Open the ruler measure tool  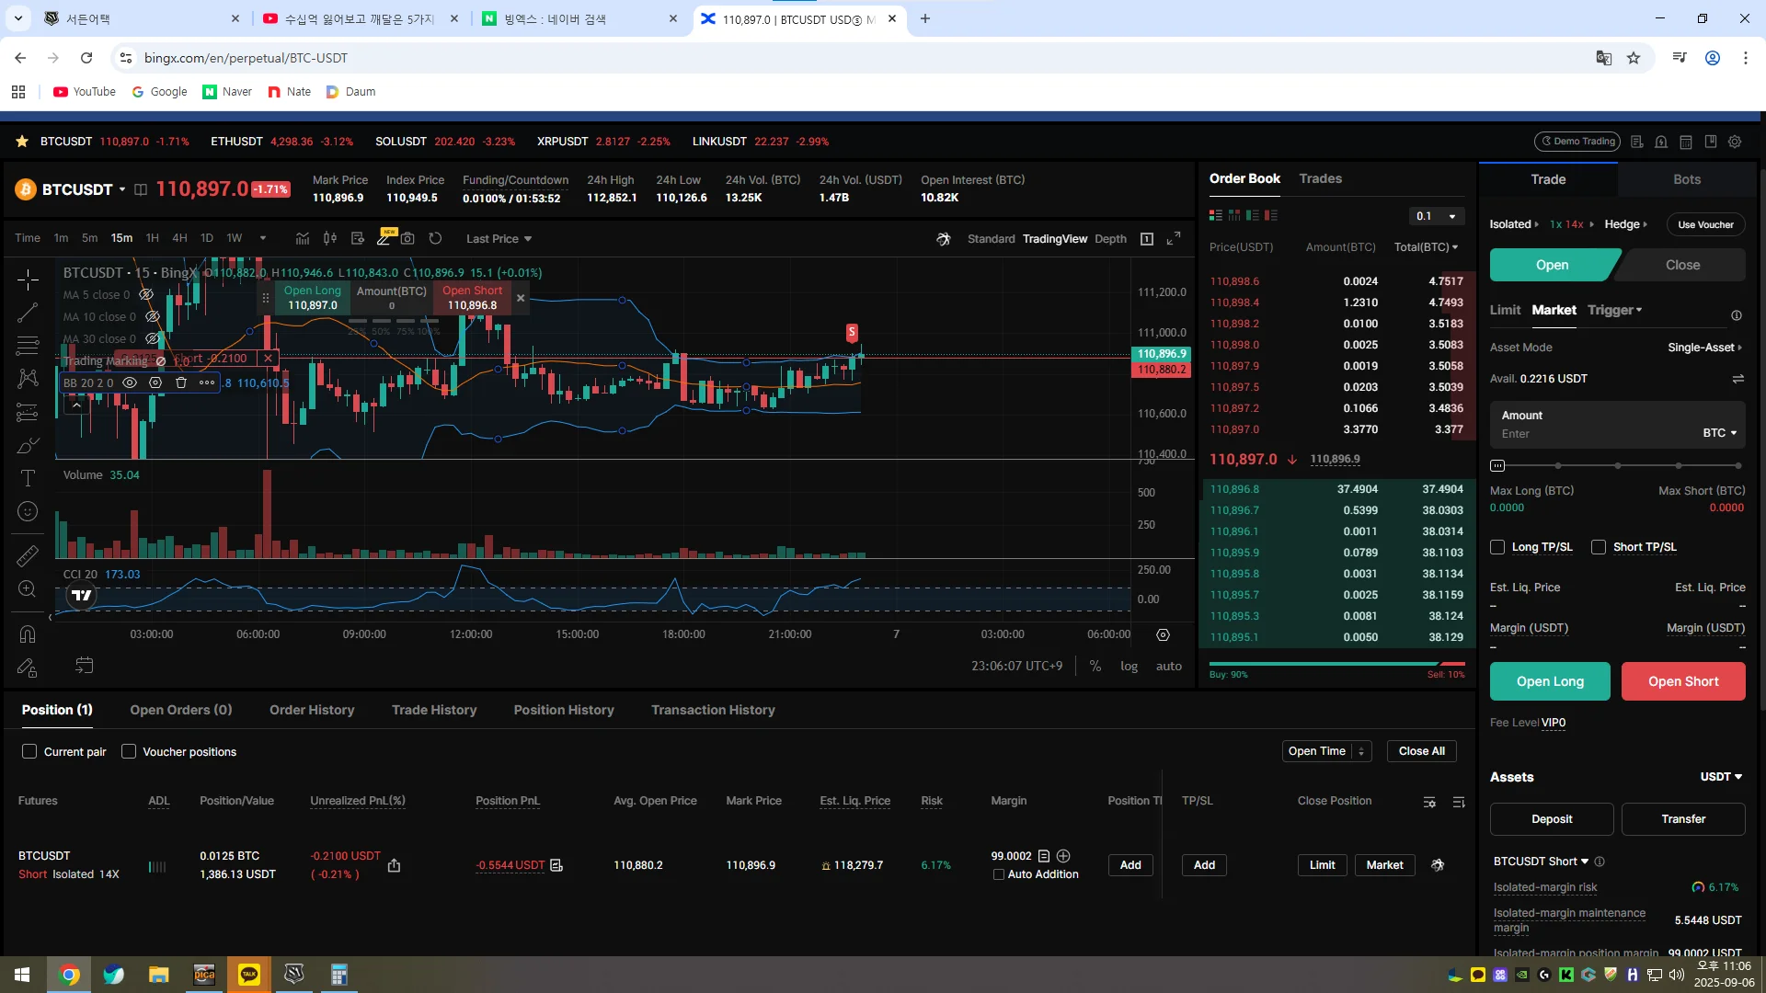(x=28, y=555)
